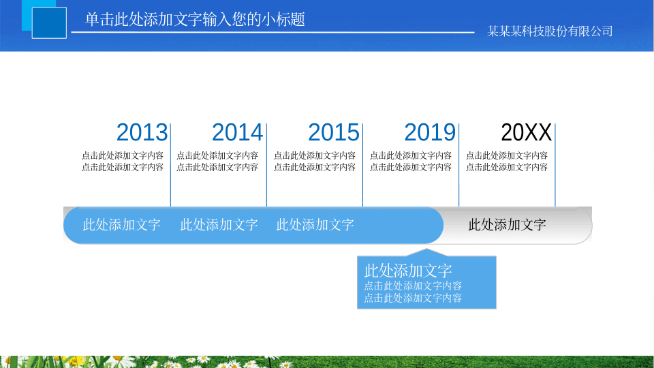654x368 pixels.
Task: Click the second description line under 2014
Action: pyautogui.click(x=217, y=168)
